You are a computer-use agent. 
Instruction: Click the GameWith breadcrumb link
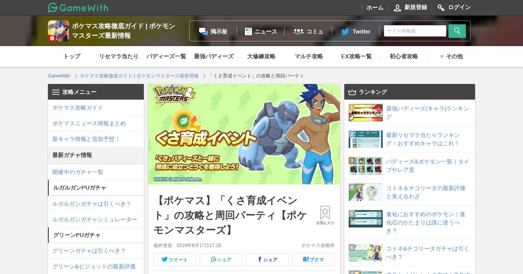(x=59, y=76)
